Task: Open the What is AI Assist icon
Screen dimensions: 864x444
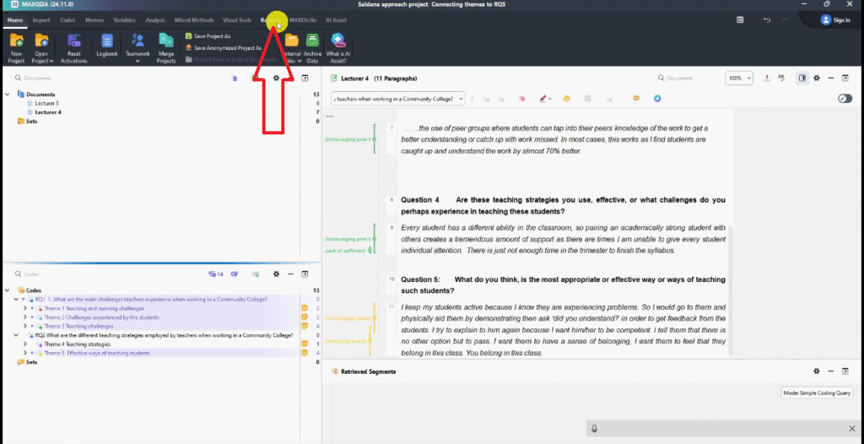Action: [338, 45]
